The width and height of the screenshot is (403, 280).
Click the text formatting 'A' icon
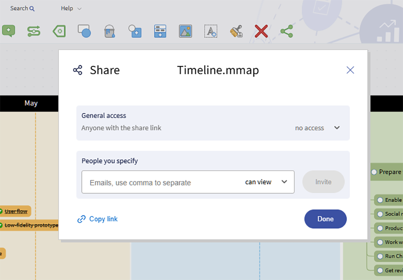211,31
